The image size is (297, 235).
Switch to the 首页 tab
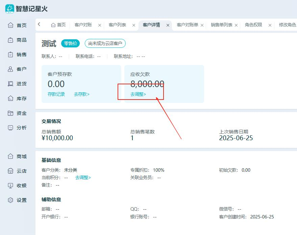click(x=58, y=25)
